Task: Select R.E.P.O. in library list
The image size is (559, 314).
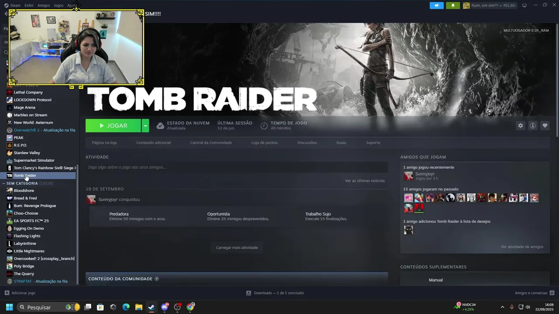Action: click(20, 145)
